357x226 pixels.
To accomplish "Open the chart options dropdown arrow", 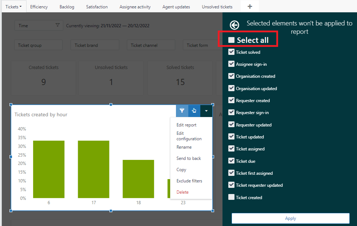I will [206, 111].
